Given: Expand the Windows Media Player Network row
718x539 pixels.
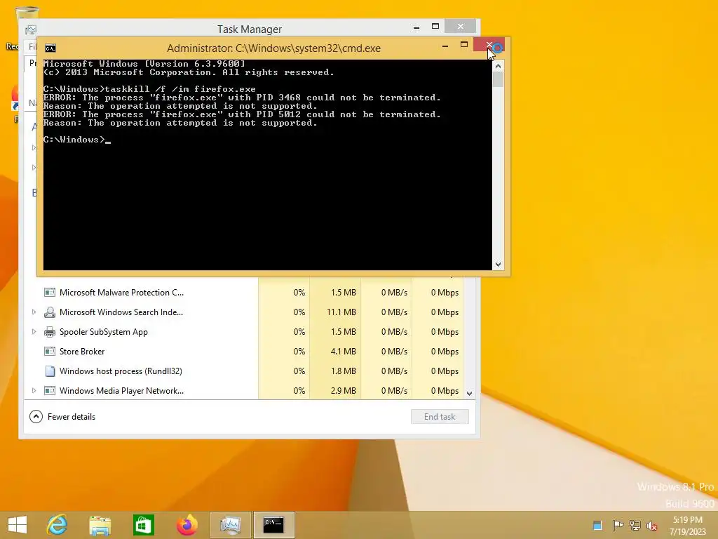Looking at the screenshot, I should point(34,391).
